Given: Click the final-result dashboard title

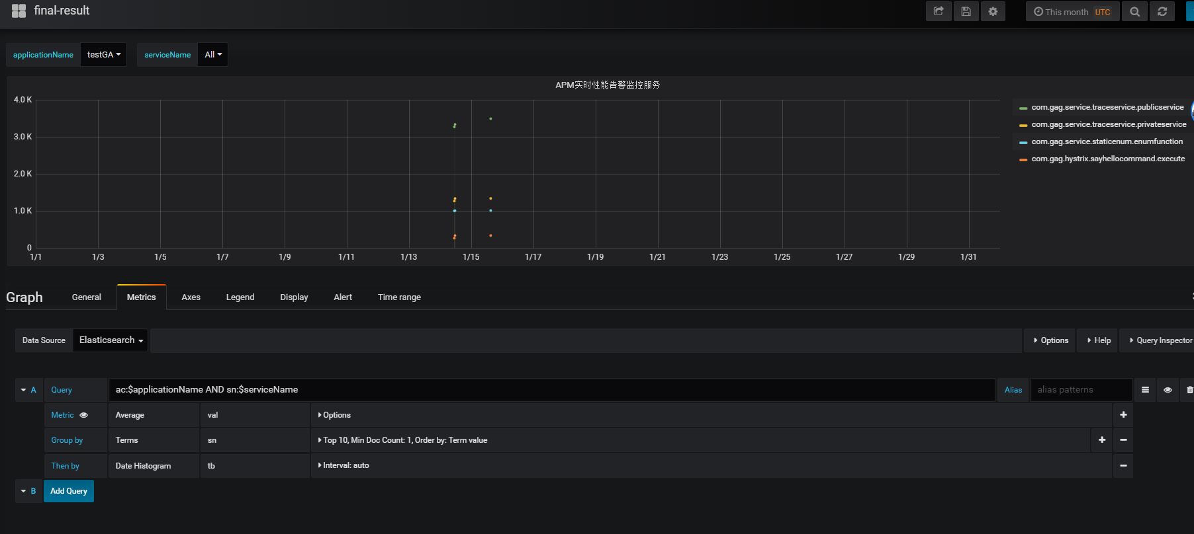Looking at the screenshot, I should (62, 11).
